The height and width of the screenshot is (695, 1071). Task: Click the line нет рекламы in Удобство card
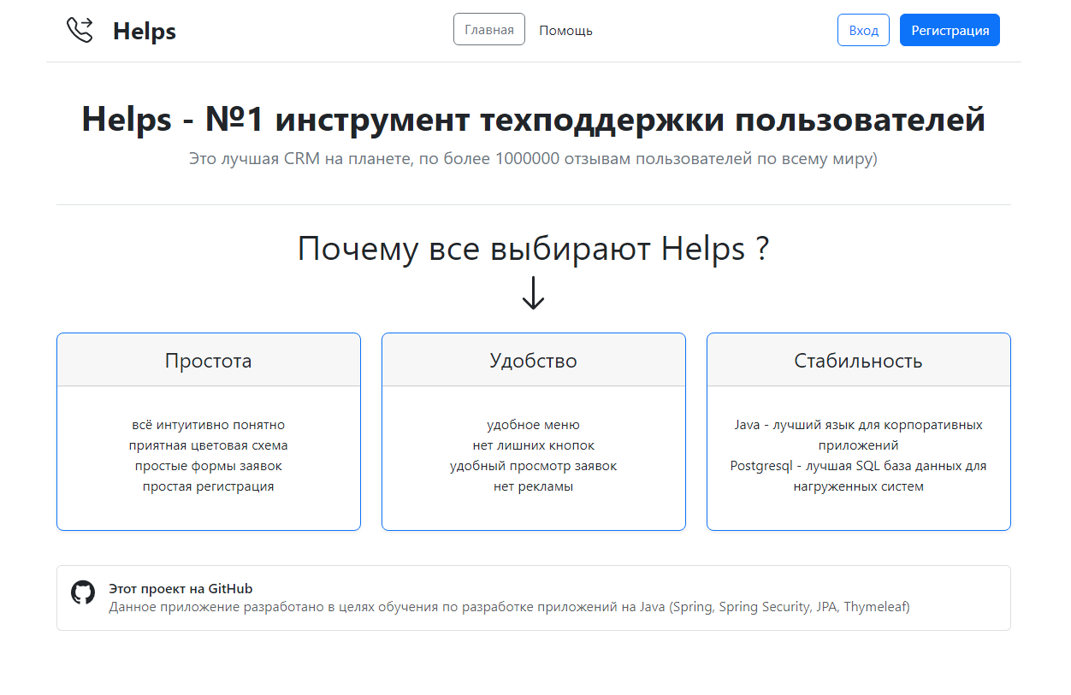pyautogui.click(x=533, y=486)
